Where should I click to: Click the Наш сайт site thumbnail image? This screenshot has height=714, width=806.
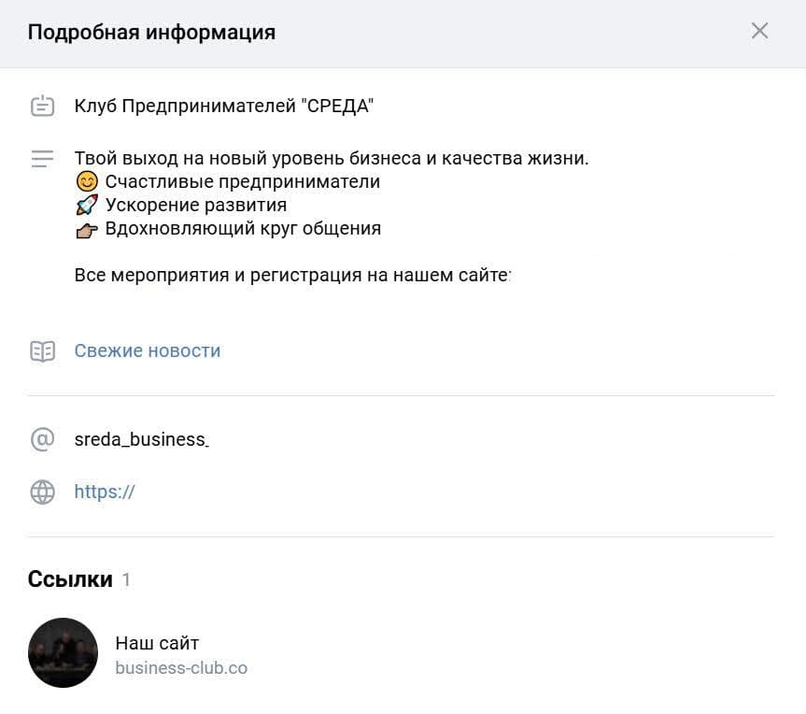click(63, 652)
